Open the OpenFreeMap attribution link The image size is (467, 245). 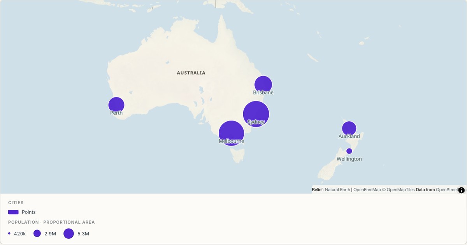367,190
